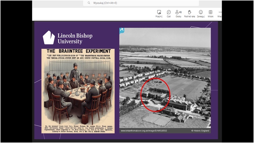Open the Czat panel
254x143 pixels.
tap(169, 12)
